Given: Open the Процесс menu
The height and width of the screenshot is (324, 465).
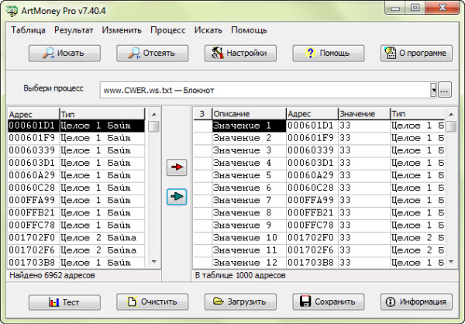Looking at the screenshot, I should coord(167,30).
